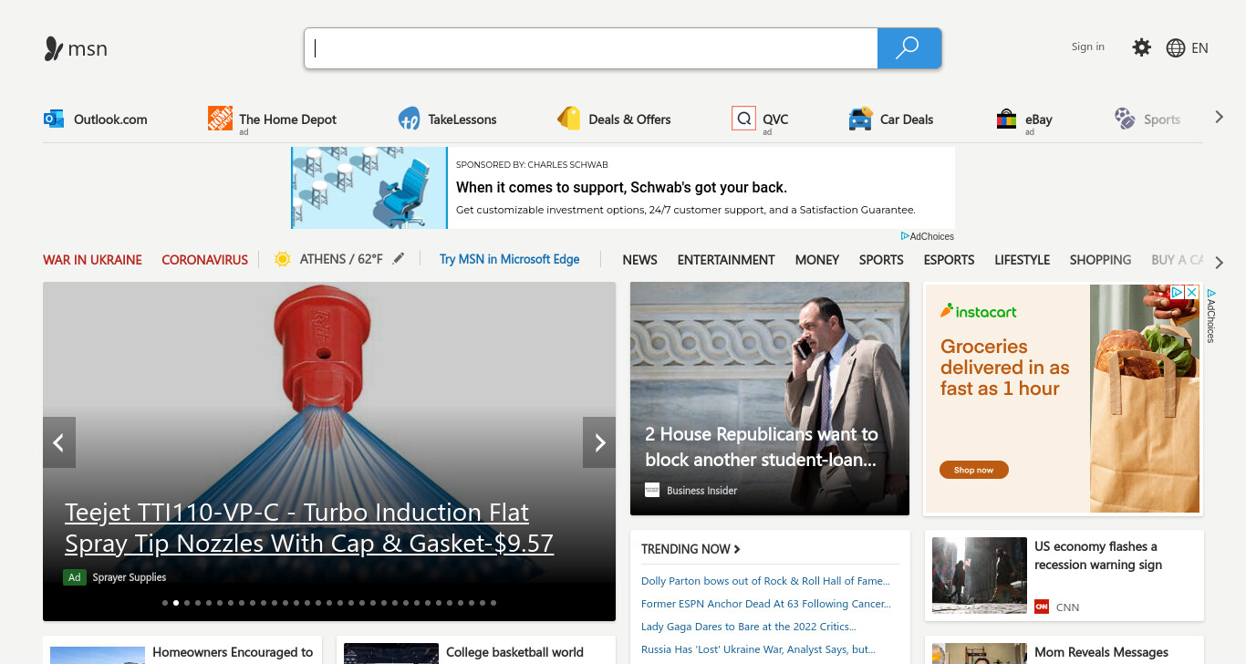Viewport: 1246px width, 664px height.
Task: Open Dolly Parton trending story
Action: click(765, 581)
